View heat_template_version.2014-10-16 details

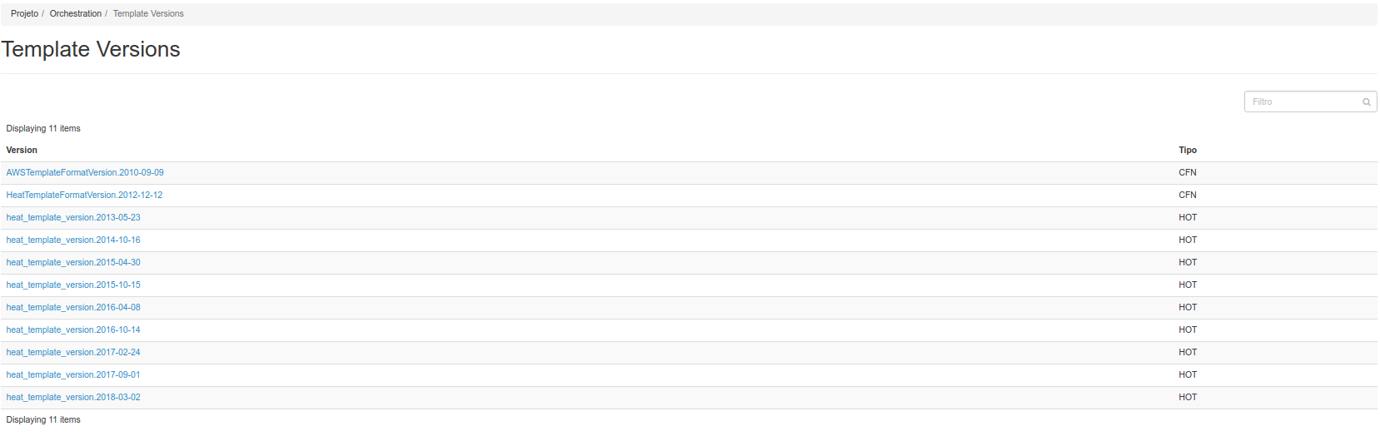tap(73, 240)
